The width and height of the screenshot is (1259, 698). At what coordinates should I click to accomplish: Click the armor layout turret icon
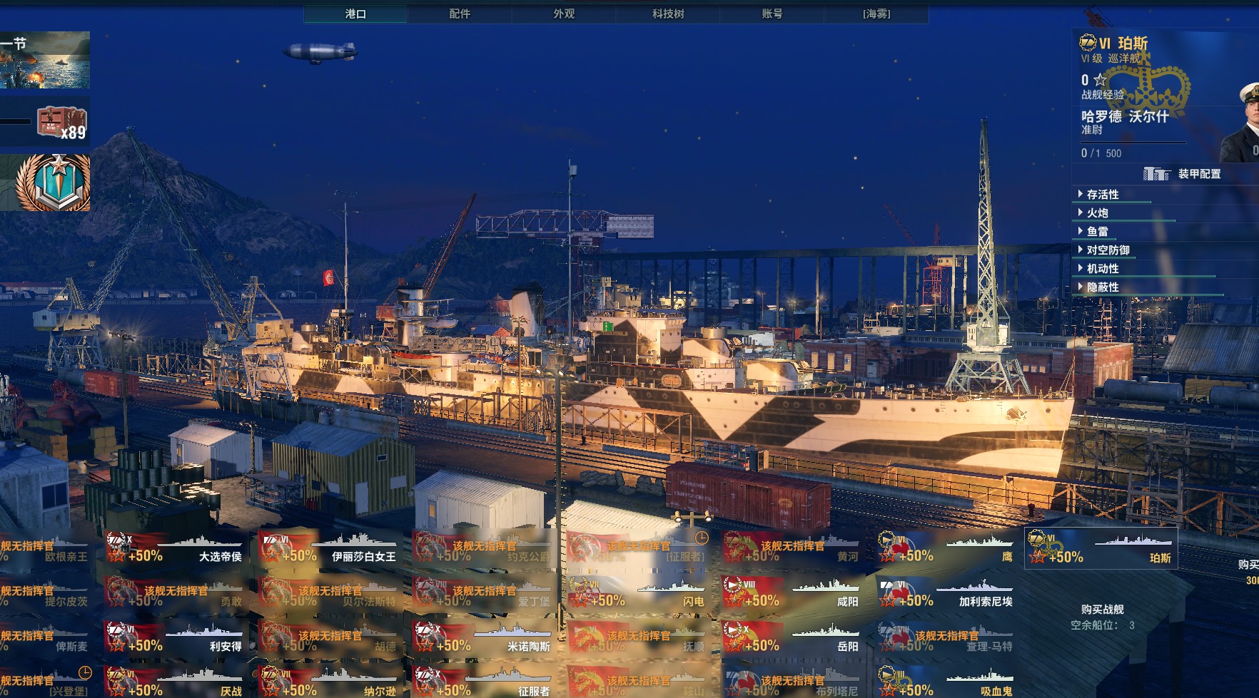point(1156,174)
